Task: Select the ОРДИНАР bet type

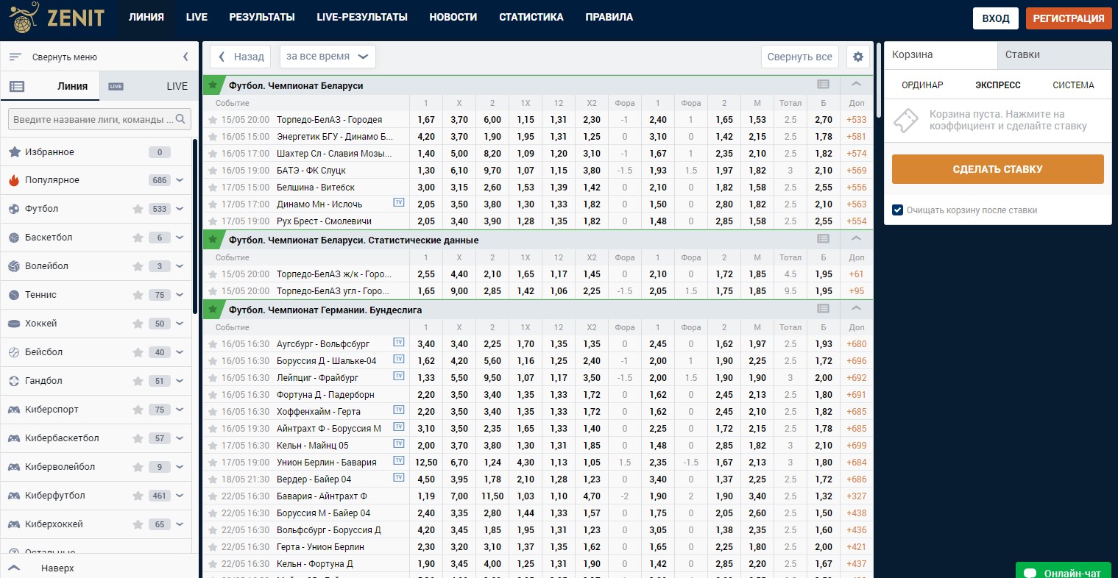Action: tap(922, 85)
